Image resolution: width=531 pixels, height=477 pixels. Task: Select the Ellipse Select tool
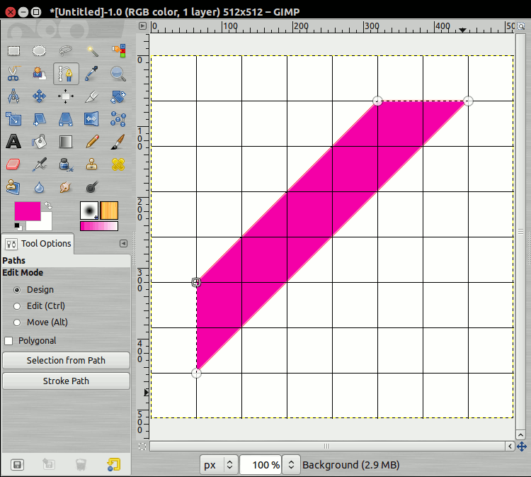tap(39, 51)
